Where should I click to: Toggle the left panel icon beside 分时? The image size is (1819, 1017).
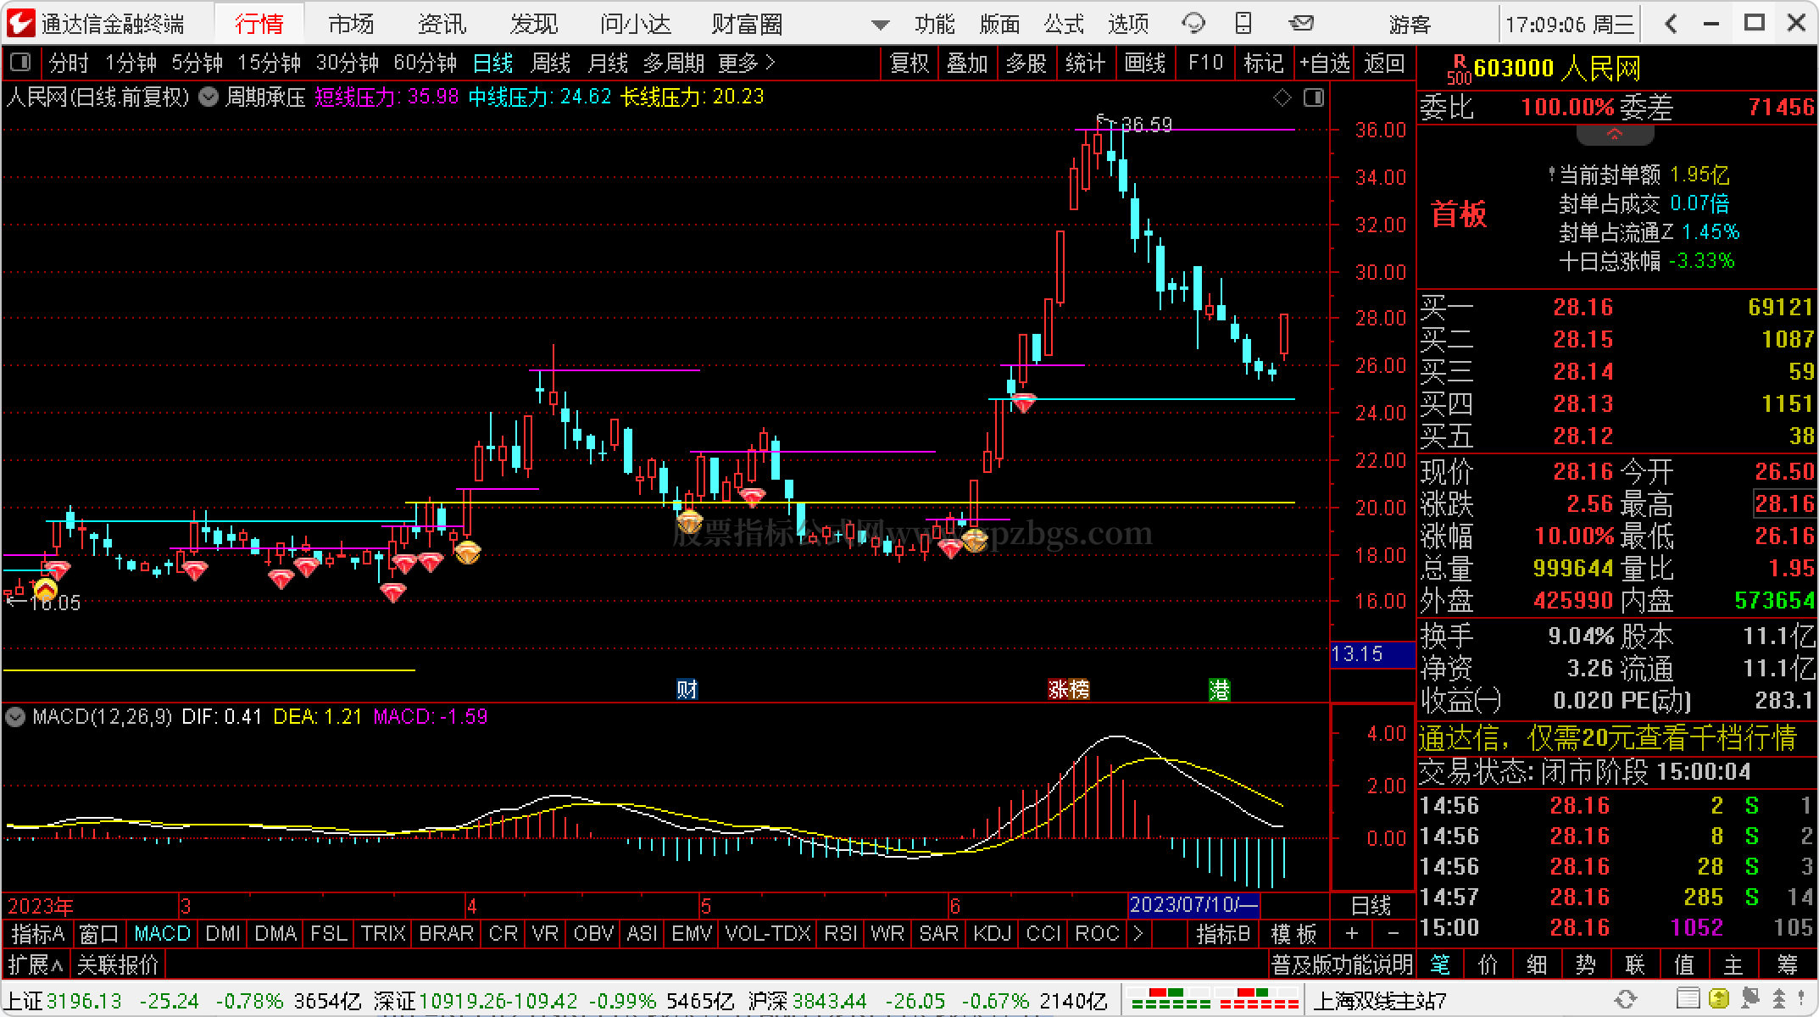[x=19, y=63]
